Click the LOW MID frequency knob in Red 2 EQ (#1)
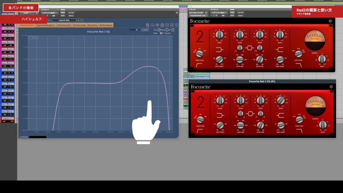This screenshot has height=193, width=343. (241, 125)
